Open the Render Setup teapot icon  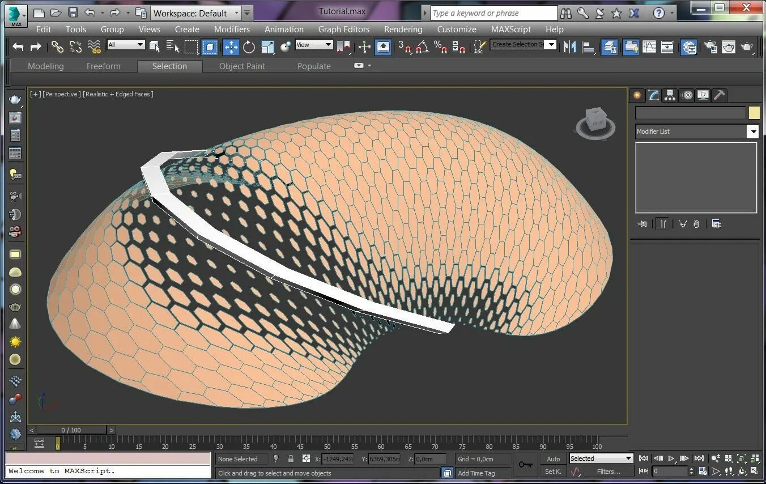(710, 47)
